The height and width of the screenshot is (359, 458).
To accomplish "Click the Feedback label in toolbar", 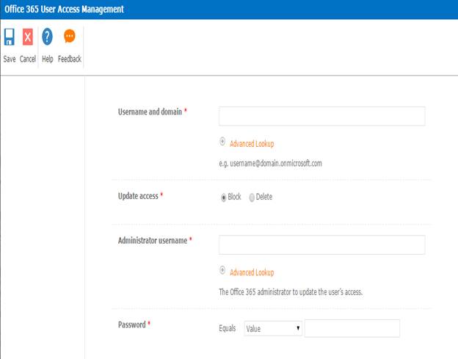I will [70, 59].
